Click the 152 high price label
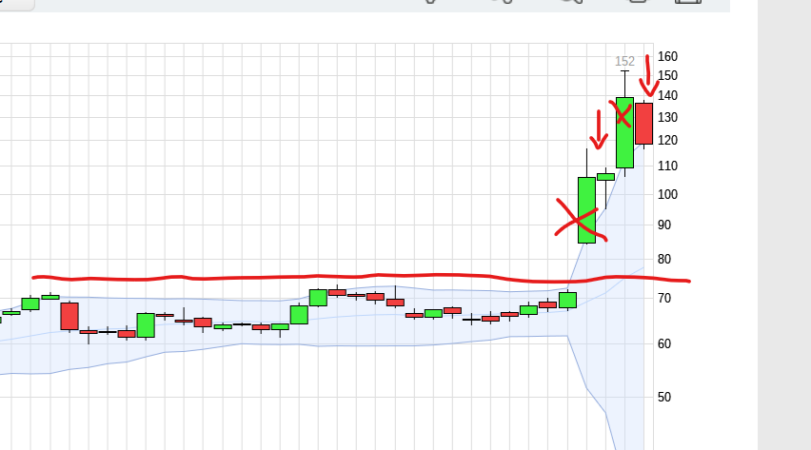The height and width of the screenshot is (450, 811). coord(624,62)
